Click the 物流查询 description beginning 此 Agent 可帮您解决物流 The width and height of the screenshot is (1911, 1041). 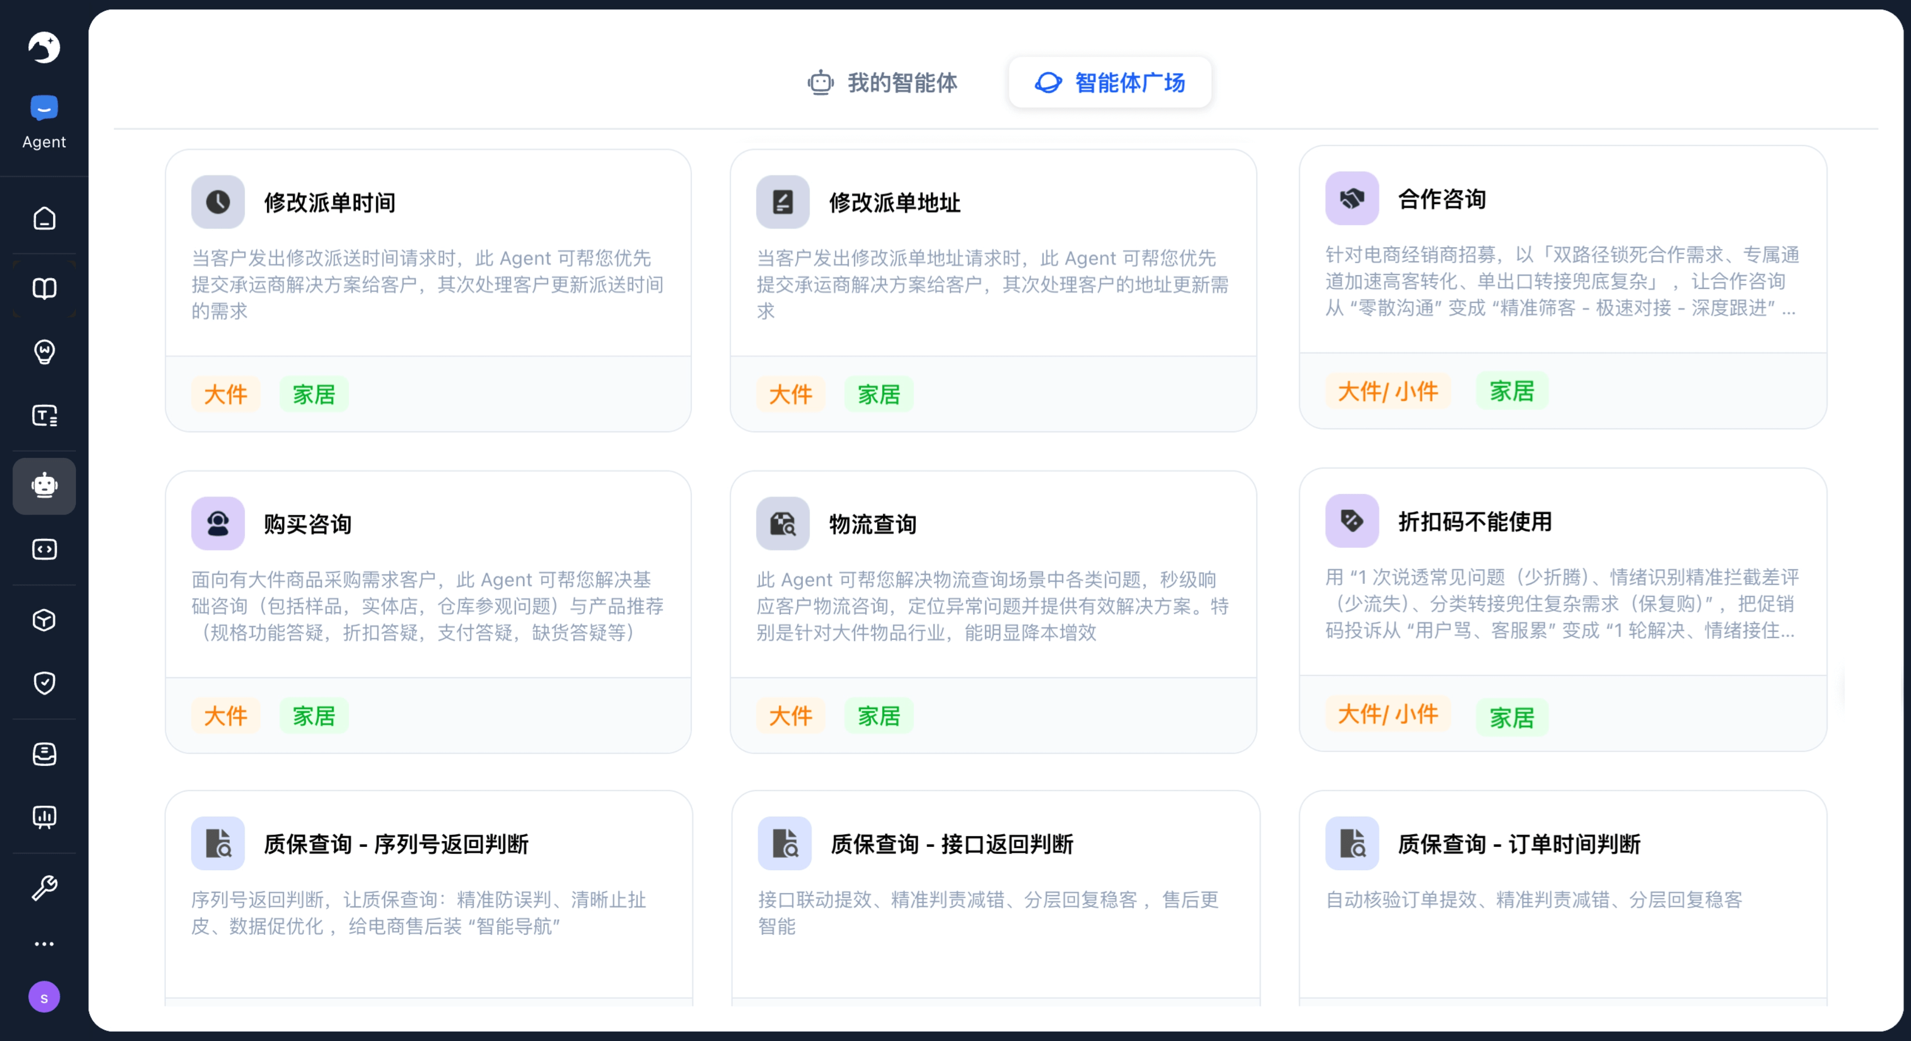click(992, 606)
